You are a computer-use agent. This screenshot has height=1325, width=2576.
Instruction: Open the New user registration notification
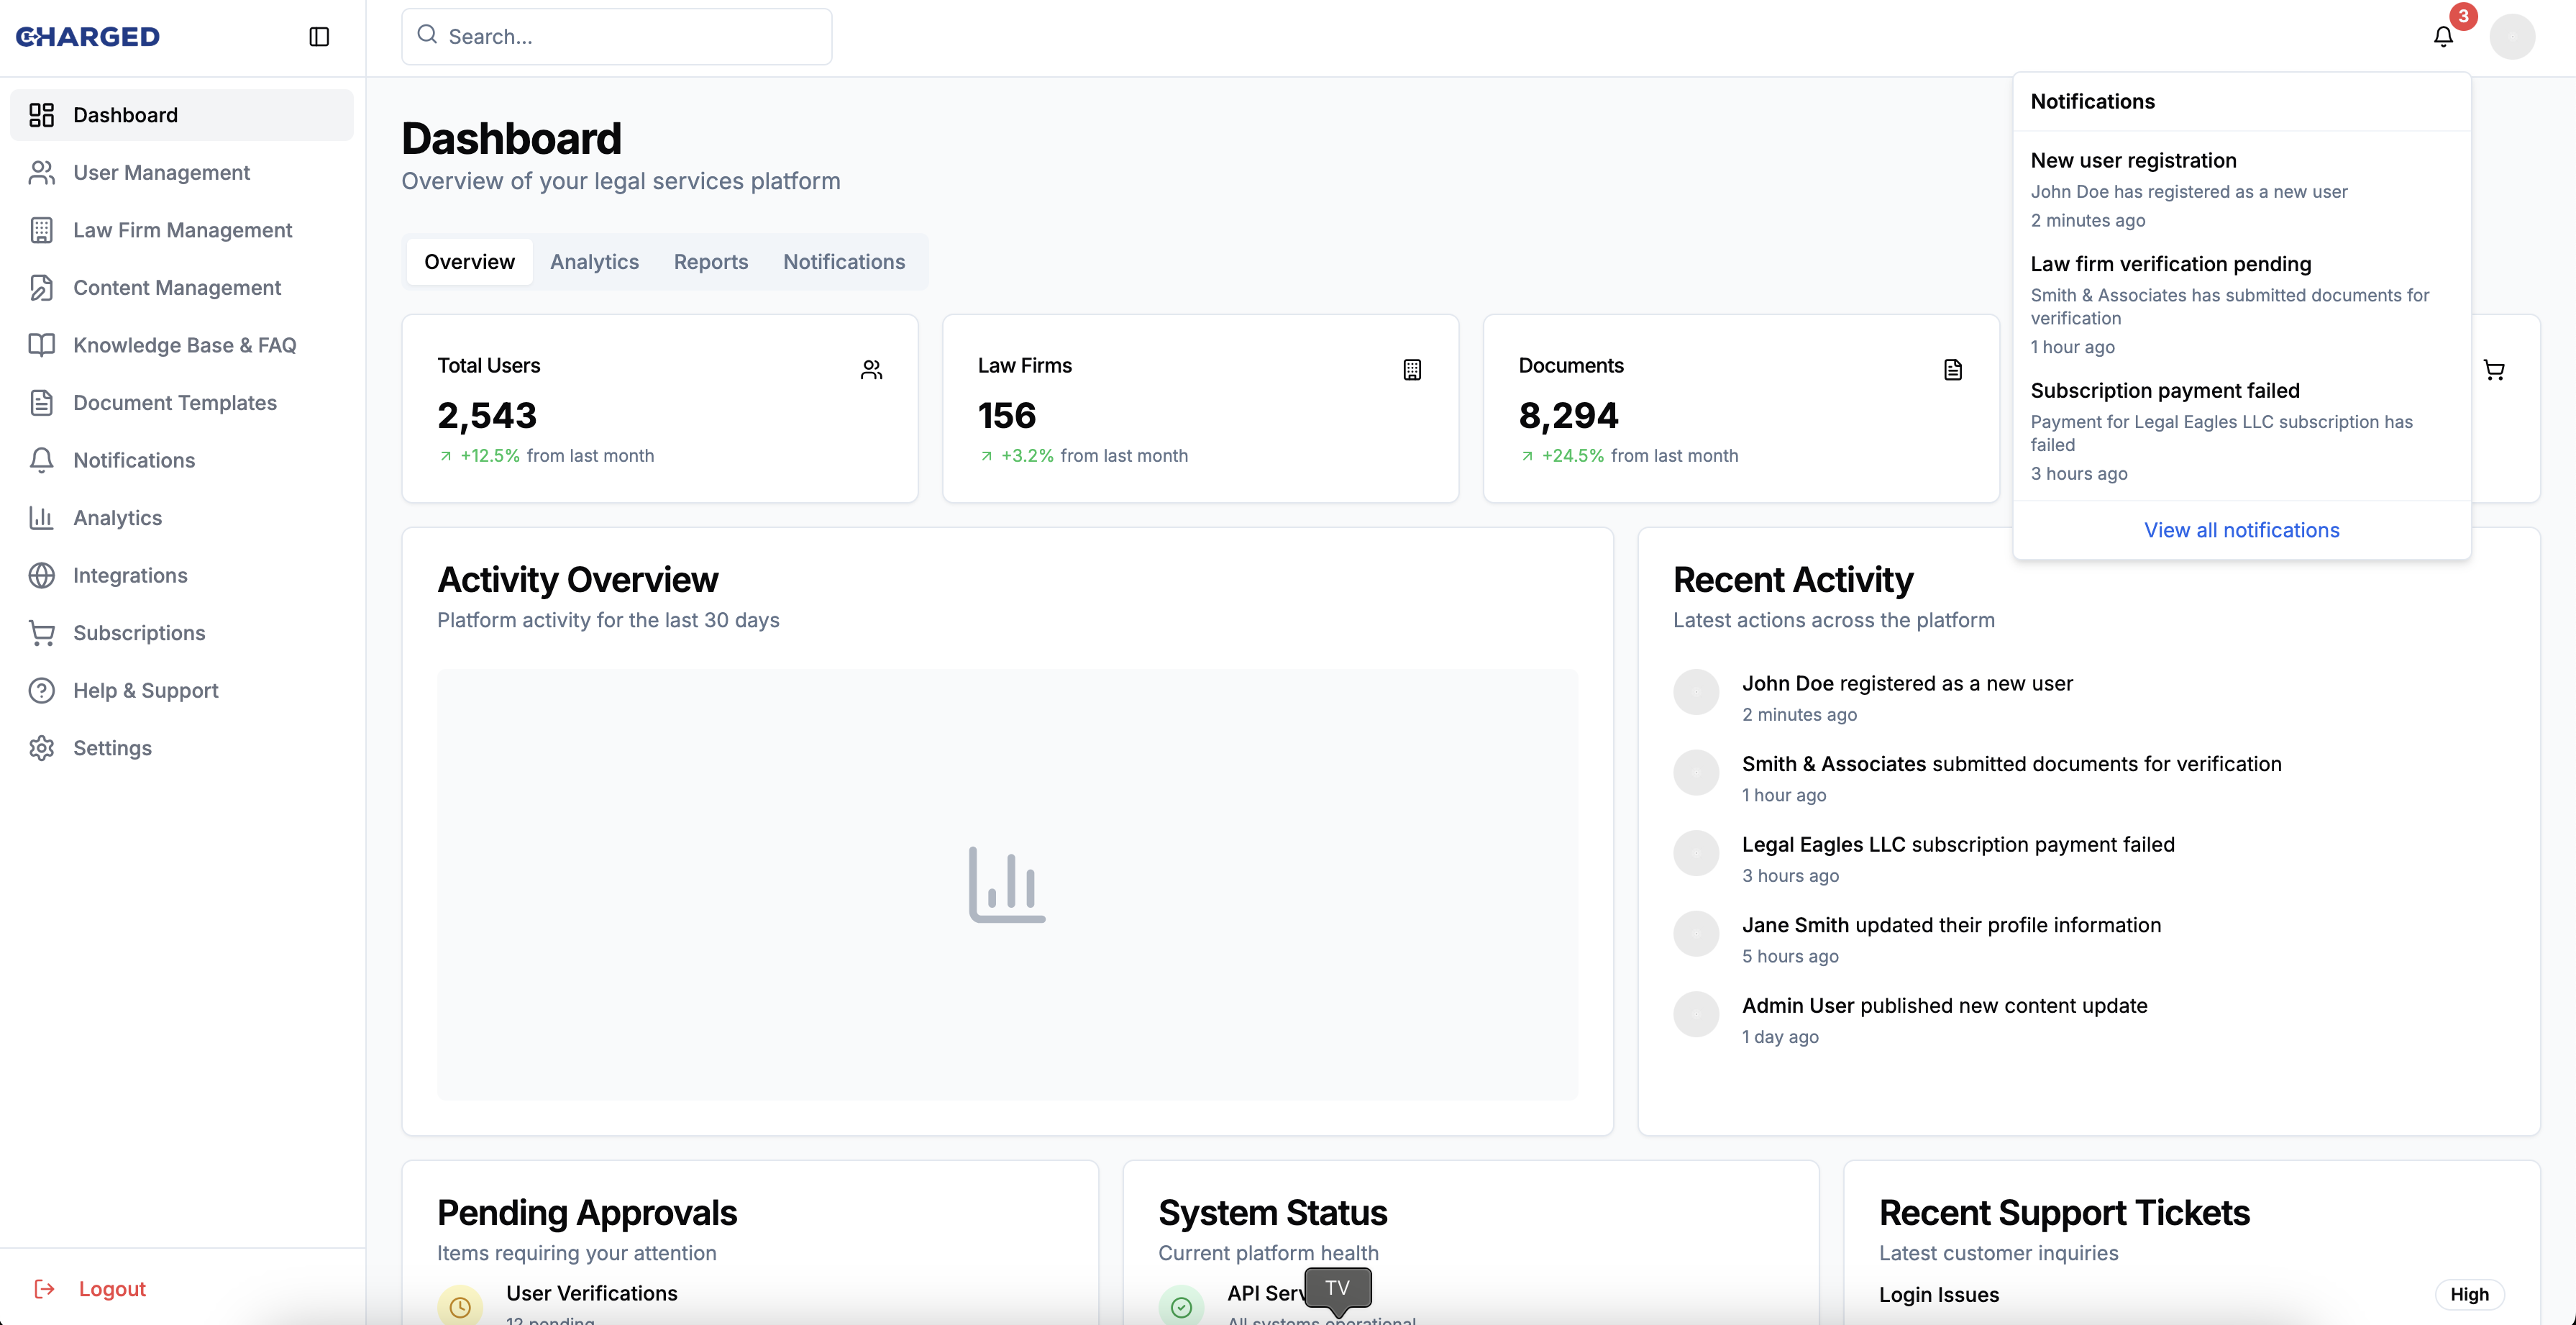(2242, 190)
